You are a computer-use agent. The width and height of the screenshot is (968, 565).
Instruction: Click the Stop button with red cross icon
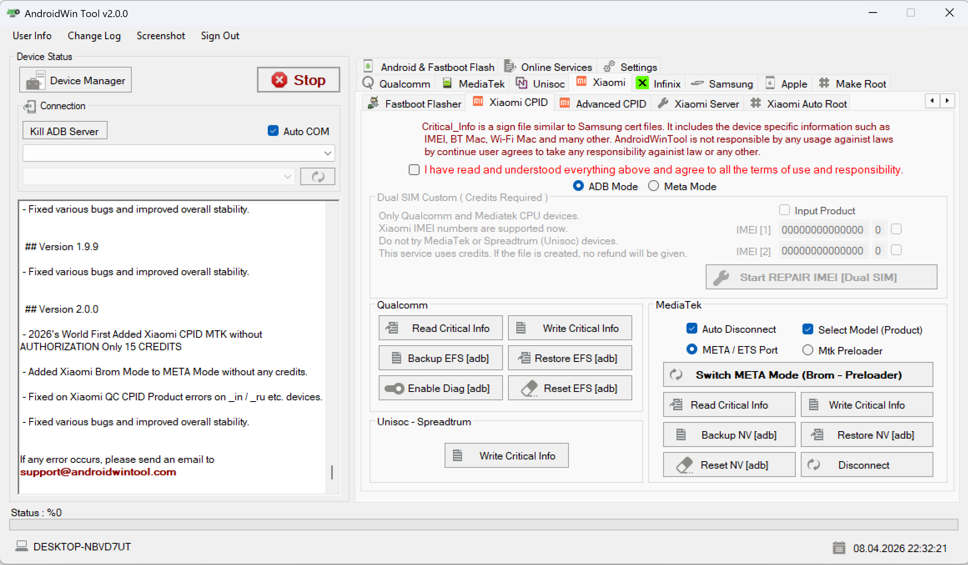[x=298, y=80]
